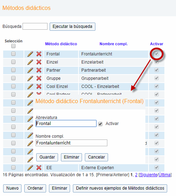Viewport: 176px width, 196px height.
Task: Sort by Nombre compl. column header
Action: click(114, 44)
